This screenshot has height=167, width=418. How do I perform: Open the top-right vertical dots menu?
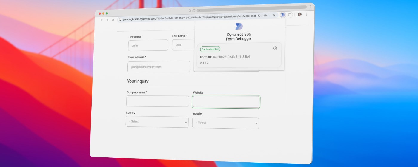311,7
